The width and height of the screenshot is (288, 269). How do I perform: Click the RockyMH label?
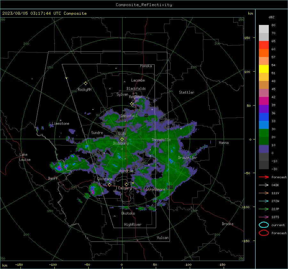click(x=84, y=90)
